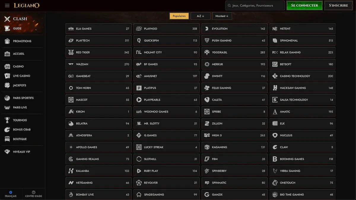Choose High 5 provider
Viewport: 356px width, 200px height.
click(x=234, y=135)
